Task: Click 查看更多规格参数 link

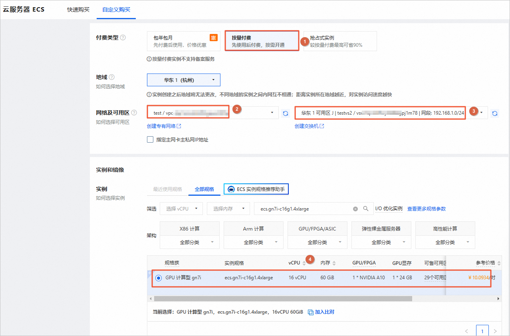Action: [x=427, y=209]
